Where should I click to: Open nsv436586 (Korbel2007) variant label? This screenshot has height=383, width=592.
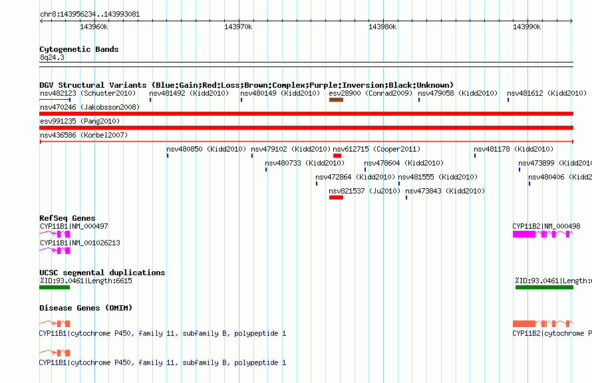point(84,135)
